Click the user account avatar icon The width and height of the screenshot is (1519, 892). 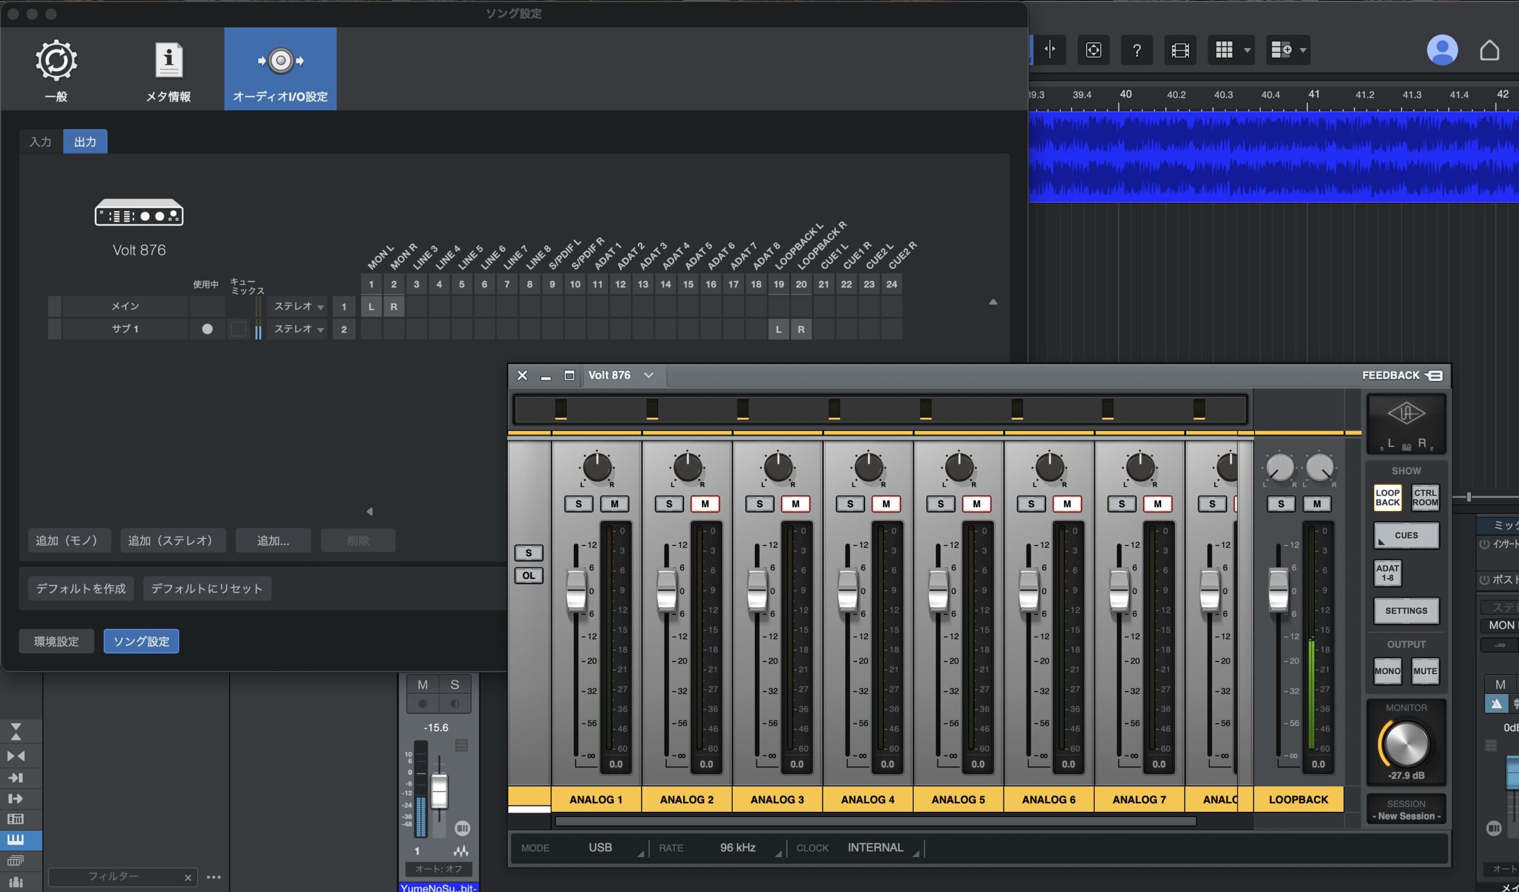1442,50
